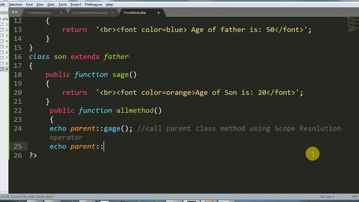Close the 7 inheritance.php tab
Viewport: 359px width, 202px height.
[x=61, y=13]
